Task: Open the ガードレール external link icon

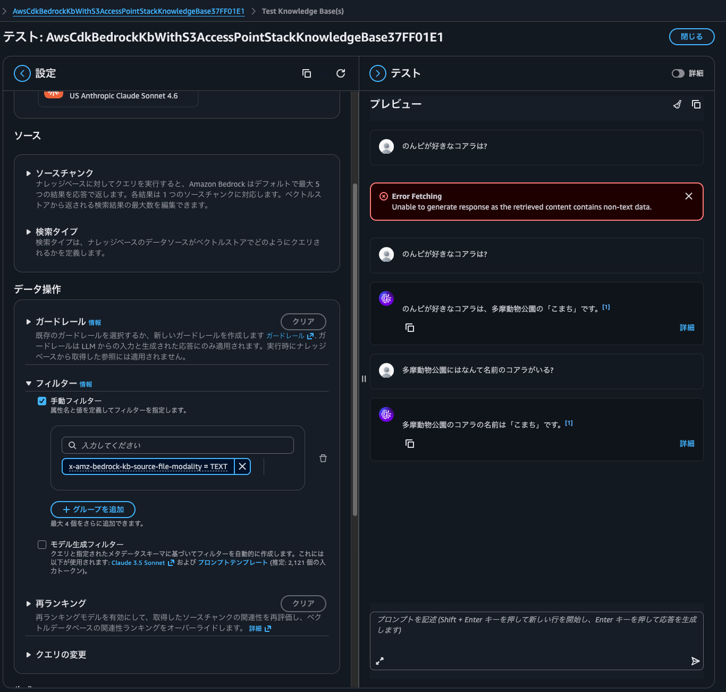Action: tap(310, 336)
